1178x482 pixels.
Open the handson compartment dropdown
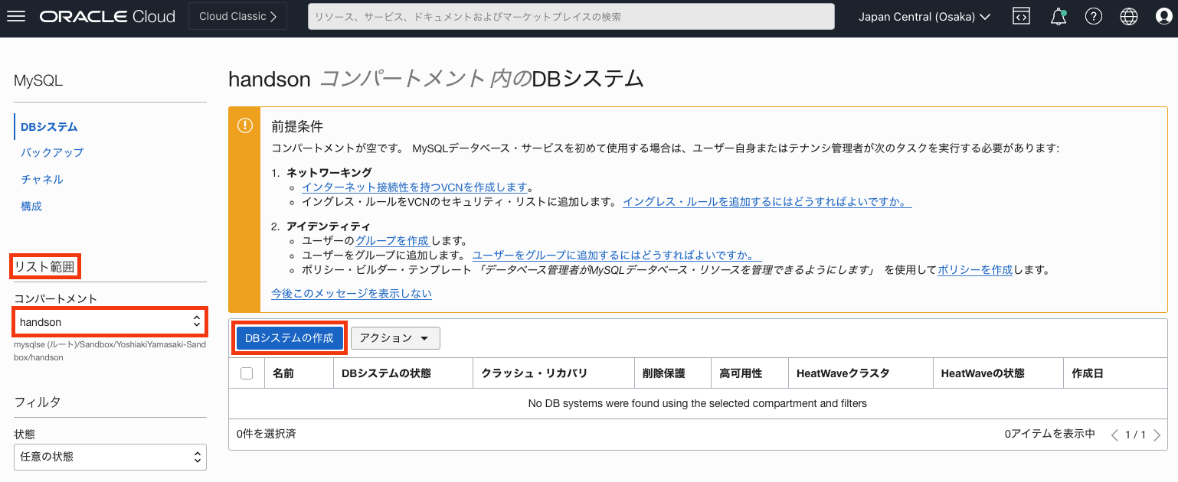click(x=110, y=322)
